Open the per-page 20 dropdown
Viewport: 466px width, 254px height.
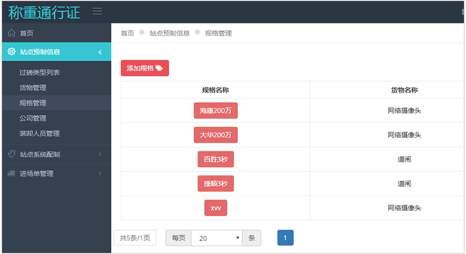(217, 238)
